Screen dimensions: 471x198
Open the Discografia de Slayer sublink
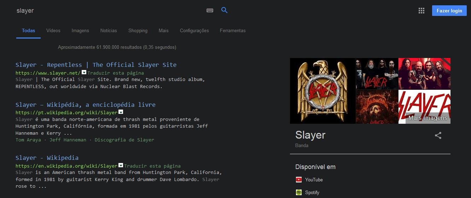(124, 140)
